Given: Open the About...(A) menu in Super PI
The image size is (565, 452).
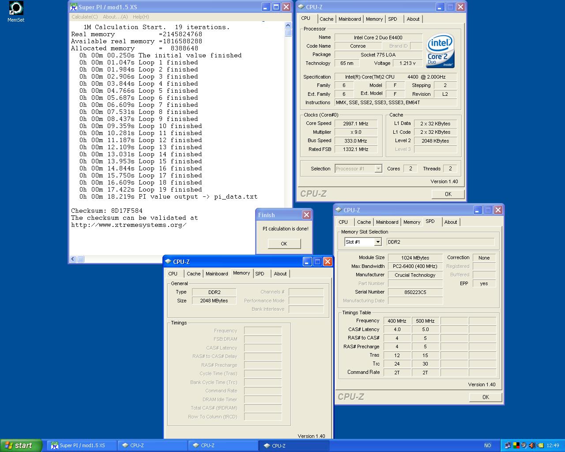Looking at the screenshot, I should 115,17.
